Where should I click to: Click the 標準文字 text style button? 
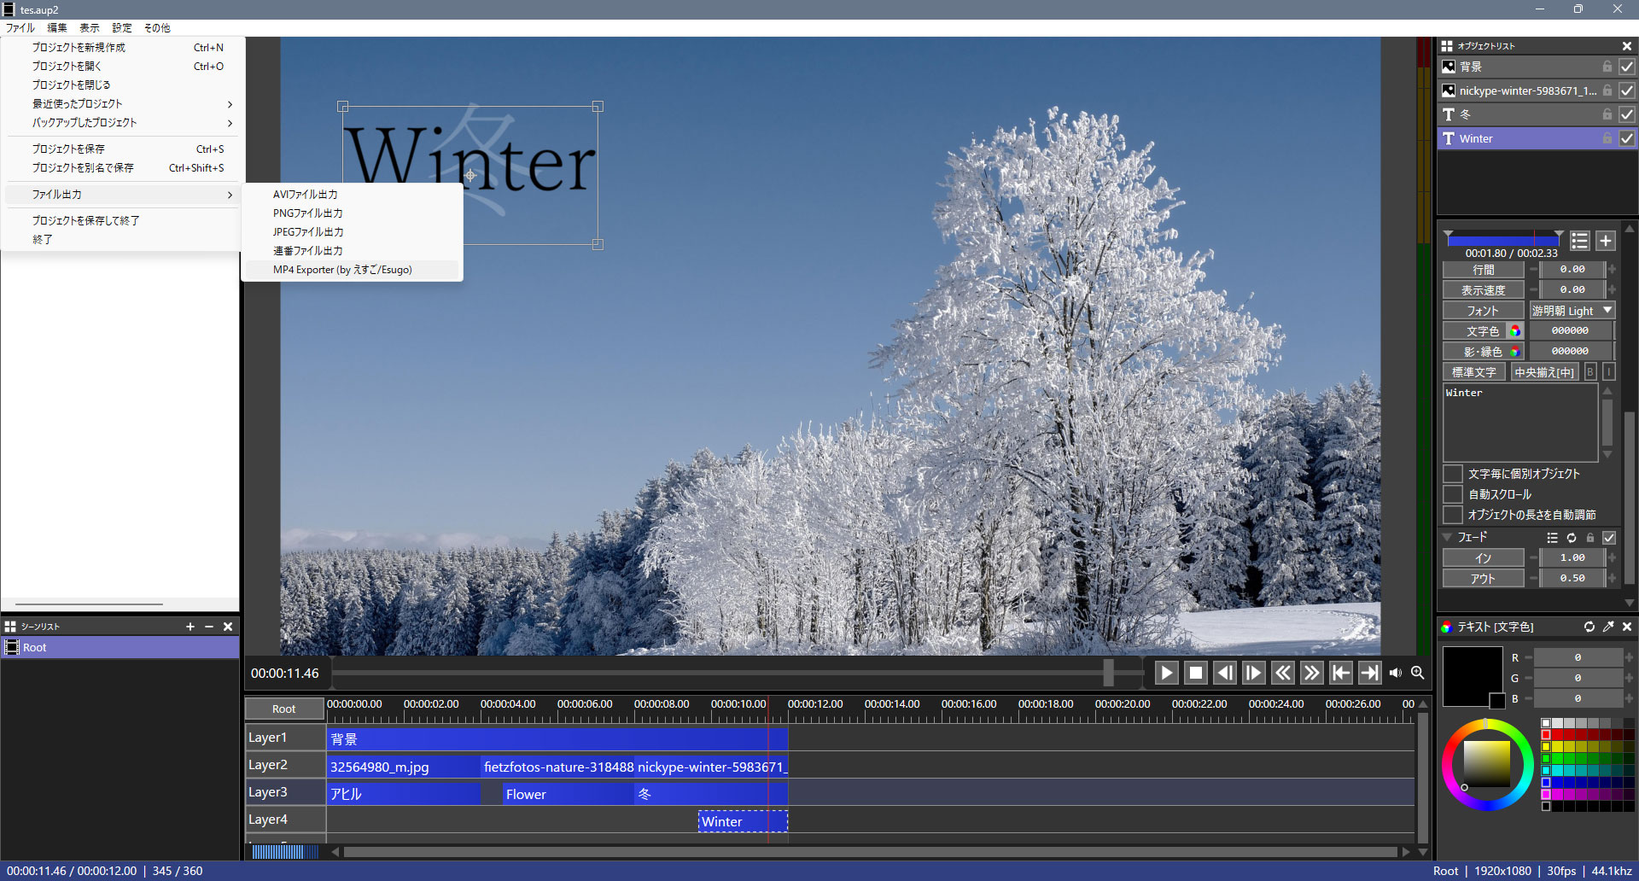1474,372
